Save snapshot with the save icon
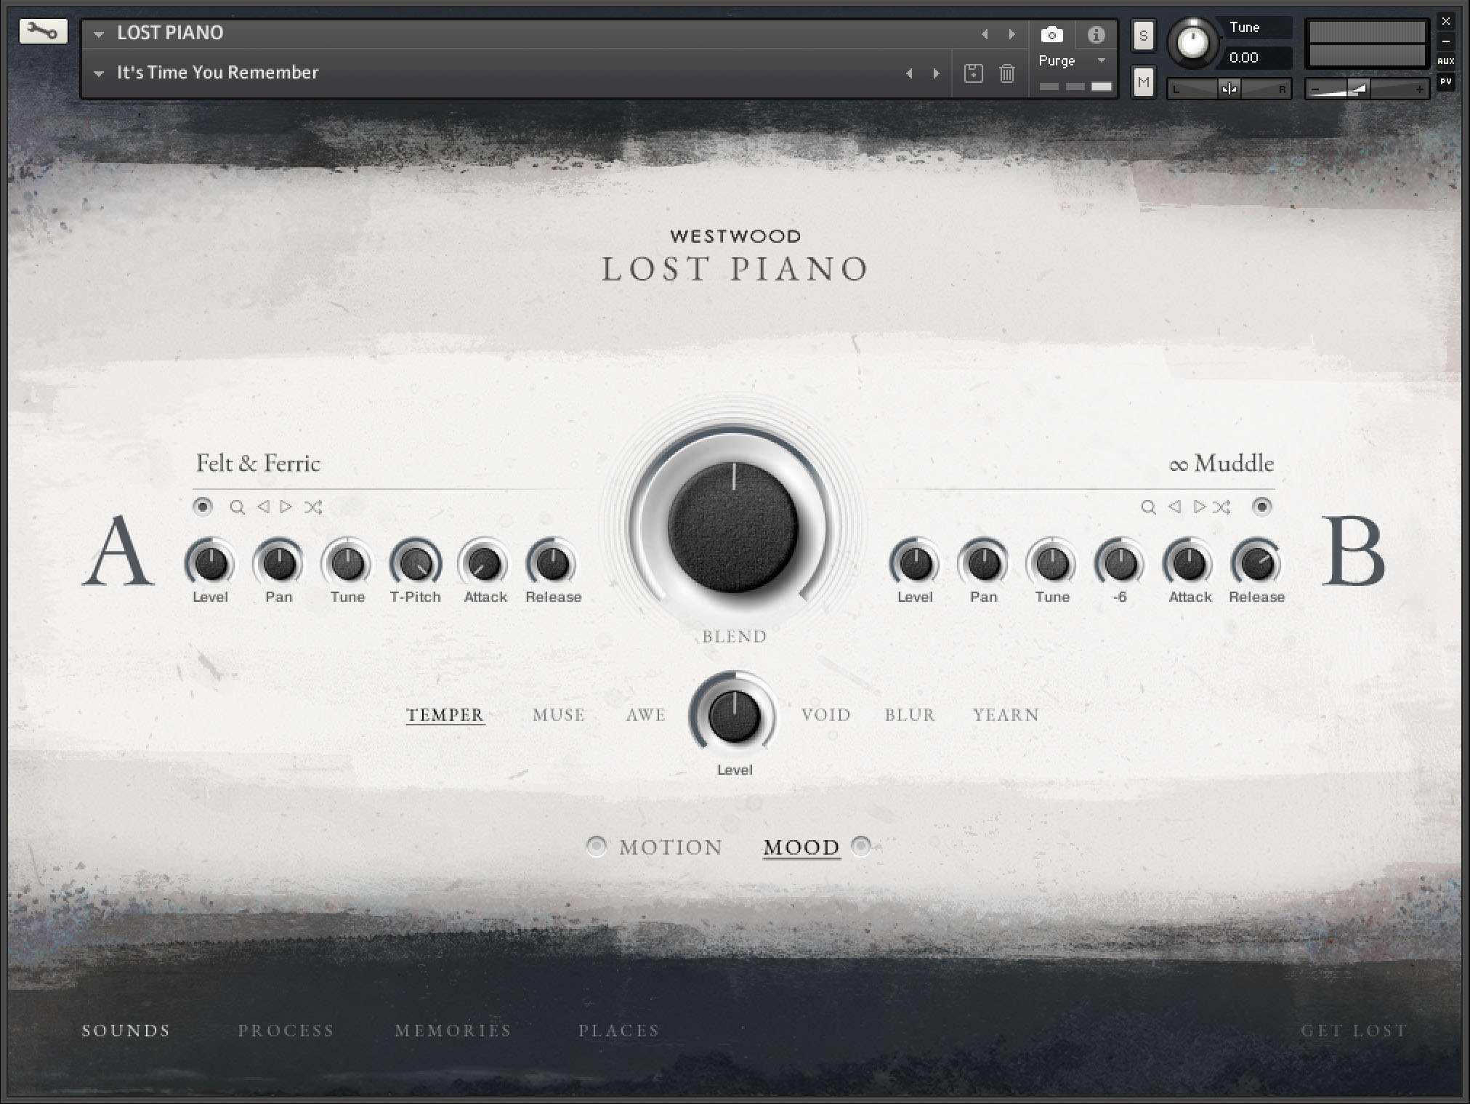 coord(973,73)
